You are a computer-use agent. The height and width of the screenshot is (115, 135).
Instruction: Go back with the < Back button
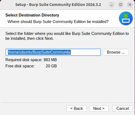pyautogui.click(x=77, y=109)
